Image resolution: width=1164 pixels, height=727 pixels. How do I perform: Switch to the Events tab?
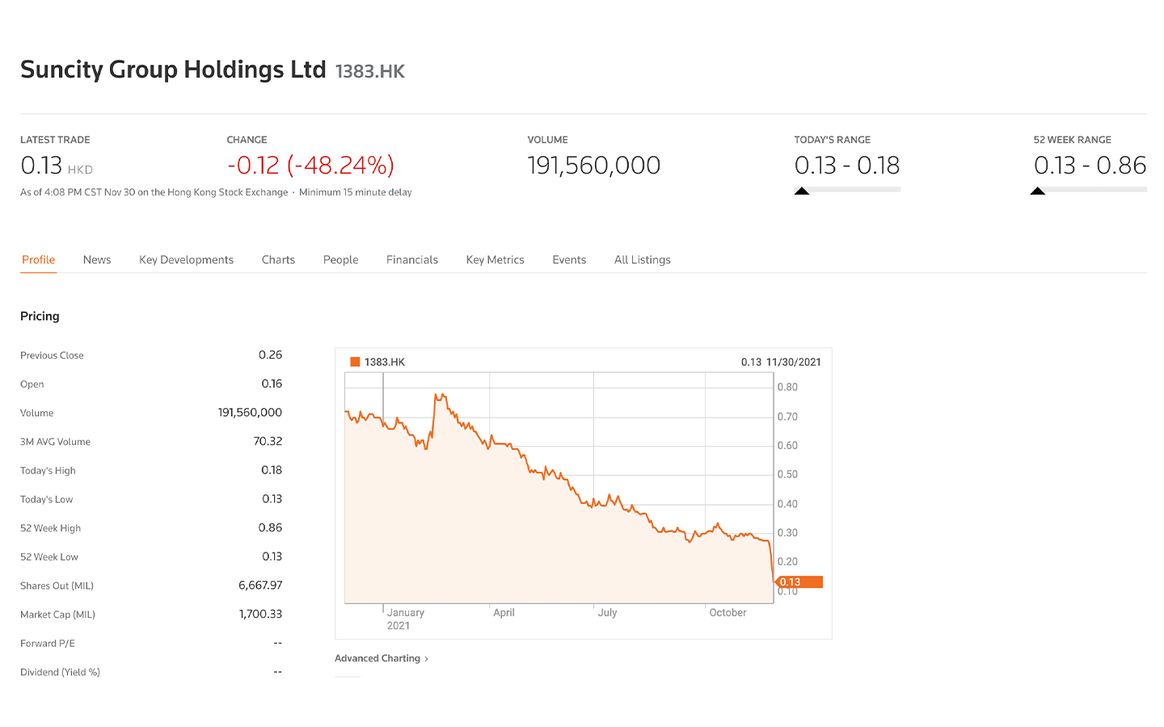[569, 259]
